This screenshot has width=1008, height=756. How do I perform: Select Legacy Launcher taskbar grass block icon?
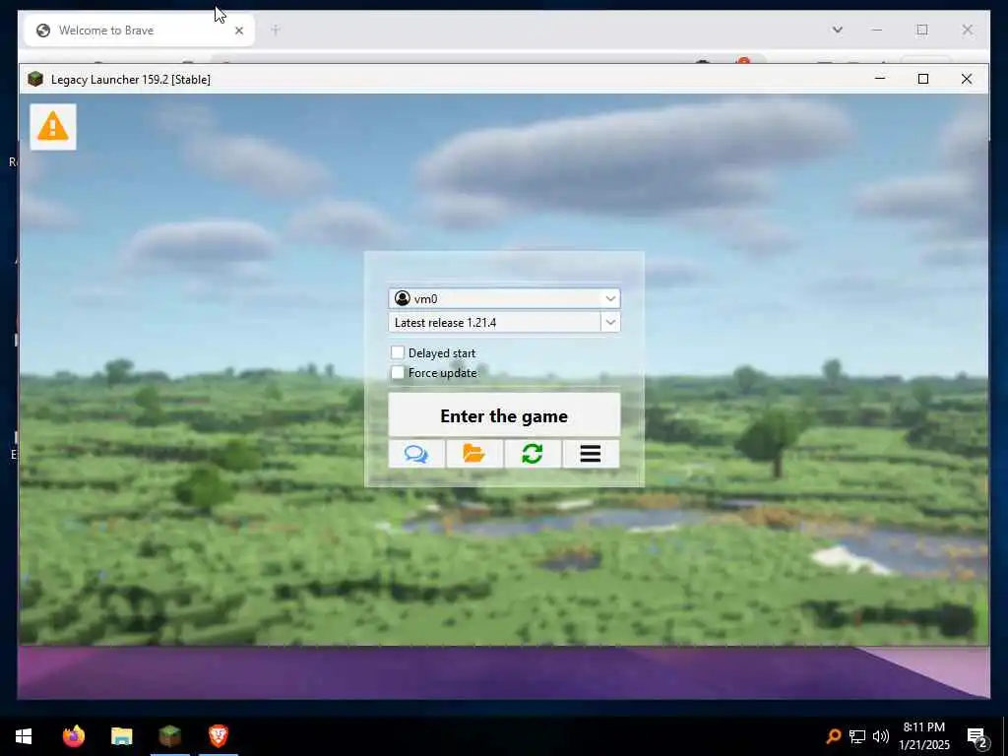click(x=169, y=735)
